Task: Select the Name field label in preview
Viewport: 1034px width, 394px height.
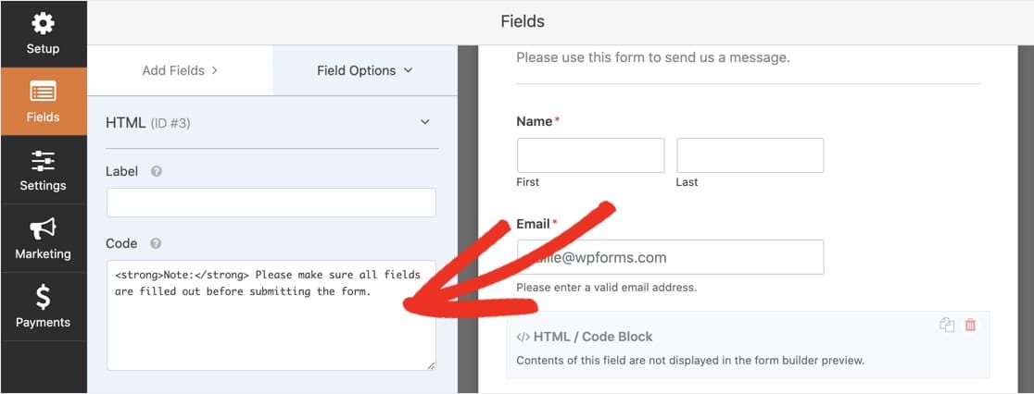Action: coord(535,121)
